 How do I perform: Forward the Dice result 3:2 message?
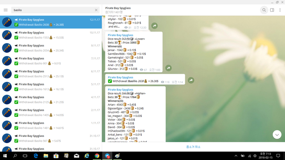click(168, 68)
